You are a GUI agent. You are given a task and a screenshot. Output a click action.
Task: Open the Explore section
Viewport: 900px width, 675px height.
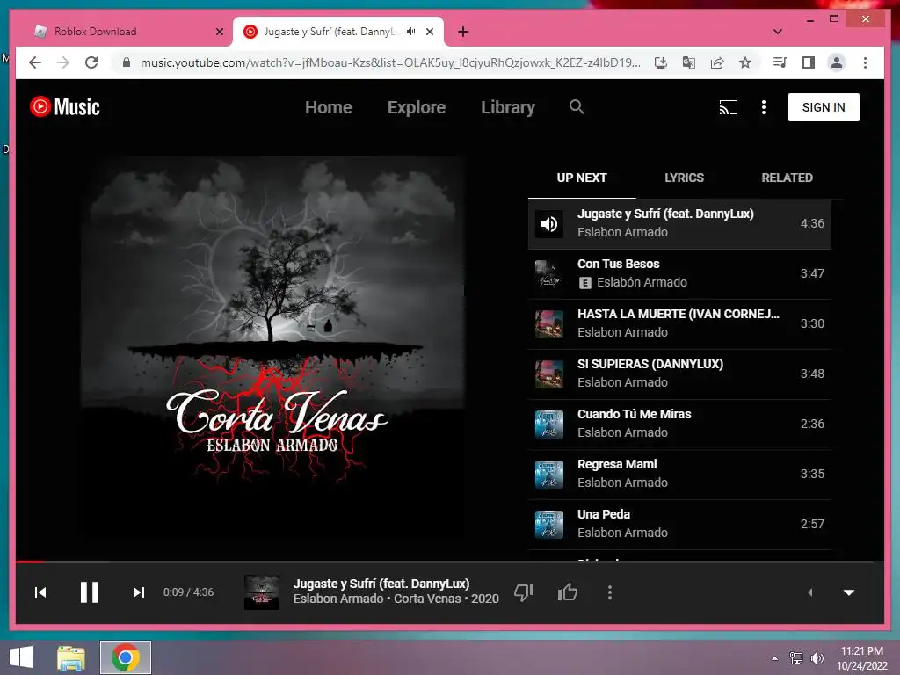[417, 107]
